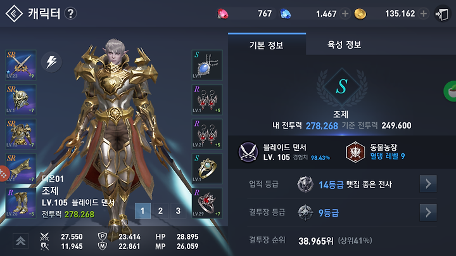Click the exit door icon

(442, 14)
